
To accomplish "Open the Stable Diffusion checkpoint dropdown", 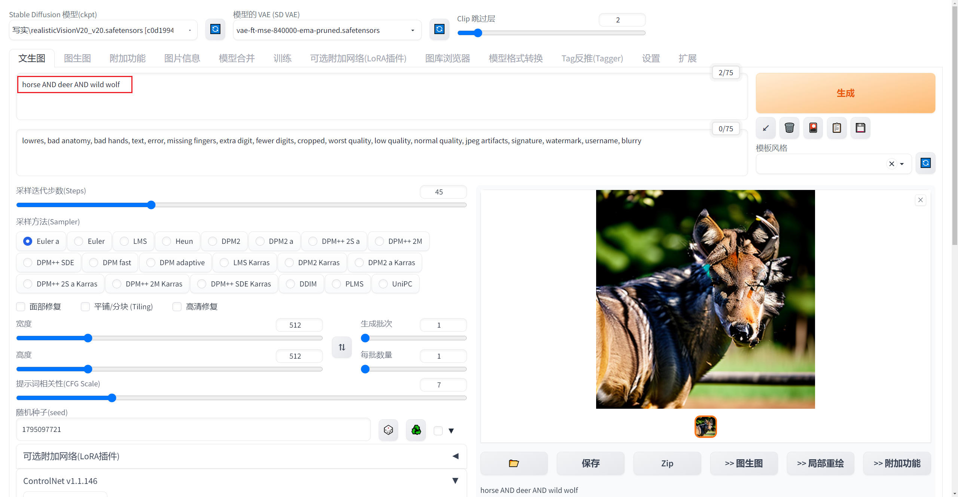I will [x=103, y=30].
